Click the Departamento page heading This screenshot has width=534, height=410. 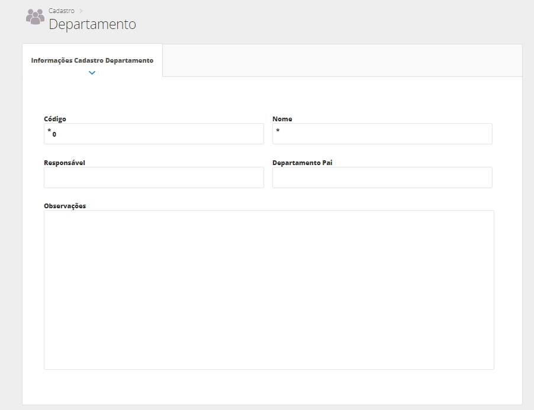point(92,25)
